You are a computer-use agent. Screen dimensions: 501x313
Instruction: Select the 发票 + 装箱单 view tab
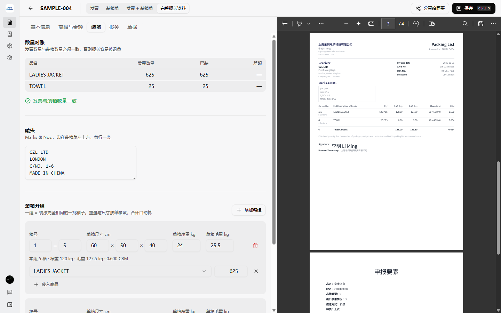pos(140,8)
